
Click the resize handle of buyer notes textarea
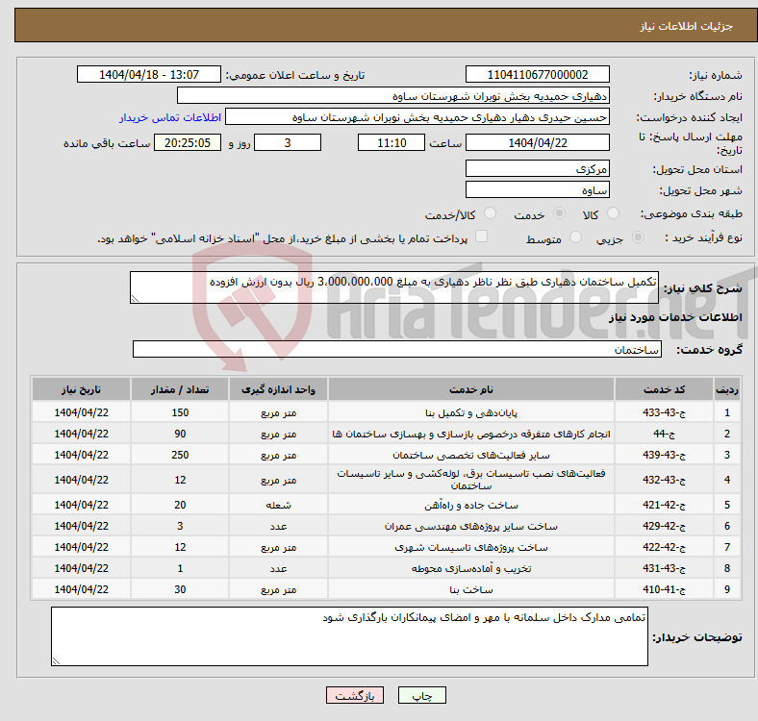(x=56, y=661)
